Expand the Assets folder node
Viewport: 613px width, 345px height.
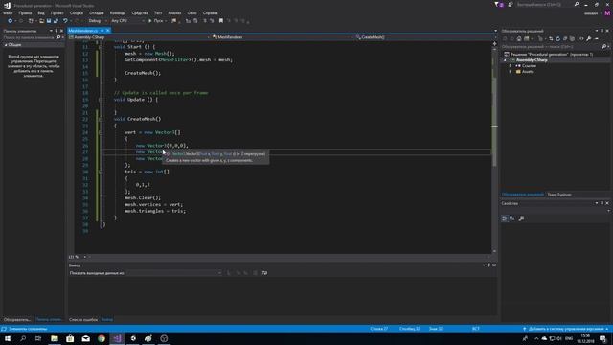[x=511, y=72]
